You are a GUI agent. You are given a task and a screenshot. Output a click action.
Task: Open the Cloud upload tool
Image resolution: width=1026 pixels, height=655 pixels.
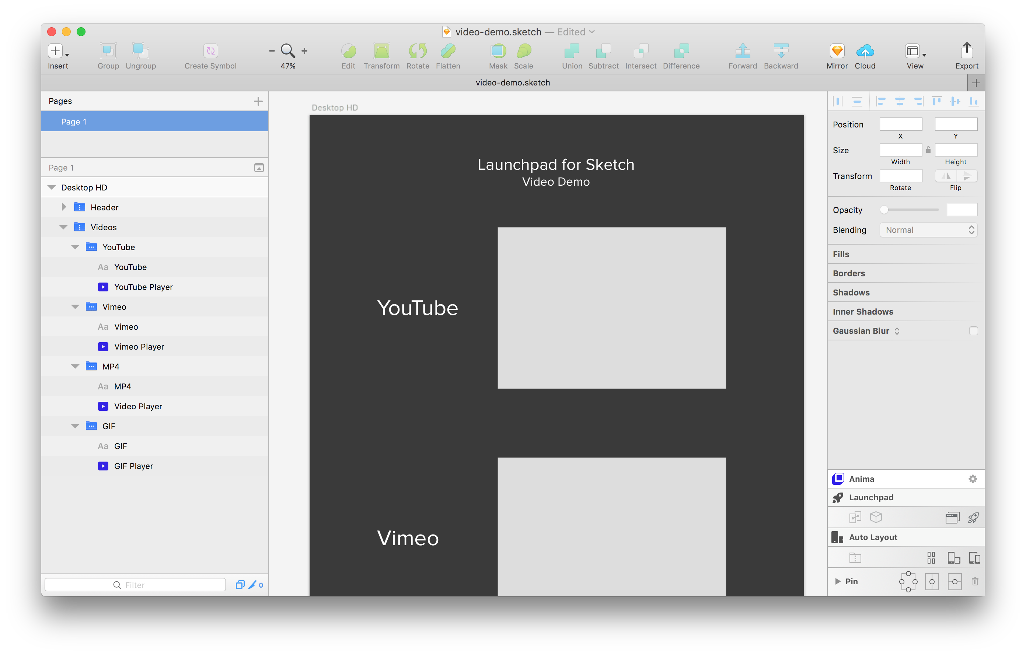point(865,51)
